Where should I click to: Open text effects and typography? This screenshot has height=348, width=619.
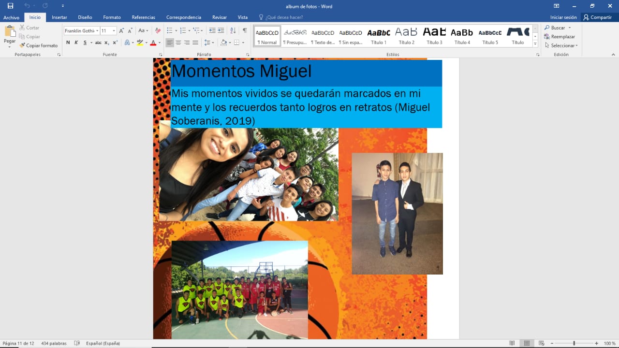[128, 43]
